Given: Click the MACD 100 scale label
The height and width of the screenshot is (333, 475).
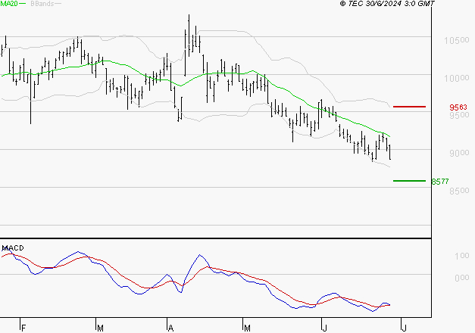Looking at the screenshot, I should 462,256.
